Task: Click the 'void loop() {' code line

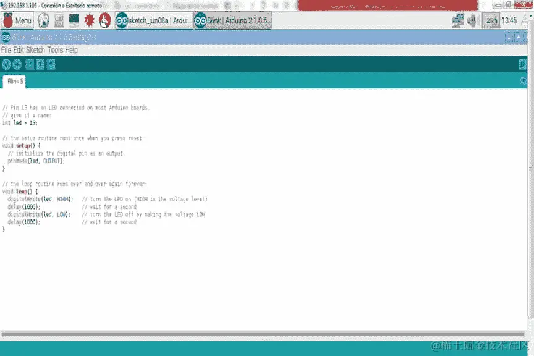Action: coord(20,192)
